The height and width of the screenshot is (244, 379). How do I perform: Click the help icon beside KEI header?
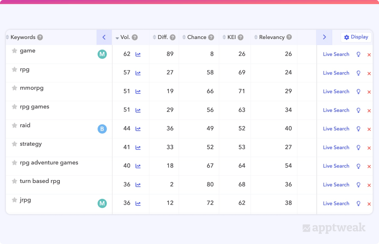point(241,37)
